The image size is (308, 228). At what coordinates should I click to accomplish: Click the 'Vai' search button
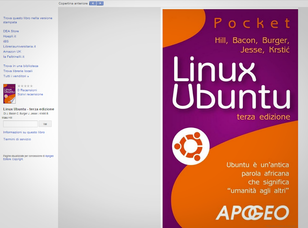click(45, 124)
